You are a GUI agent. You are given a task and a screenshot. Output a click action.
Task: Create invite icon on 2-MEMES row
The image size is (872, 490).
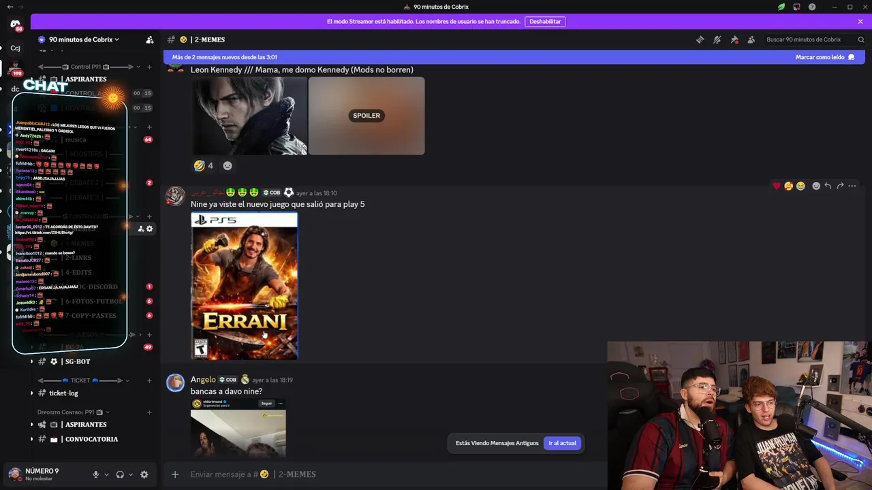point(140,229)
